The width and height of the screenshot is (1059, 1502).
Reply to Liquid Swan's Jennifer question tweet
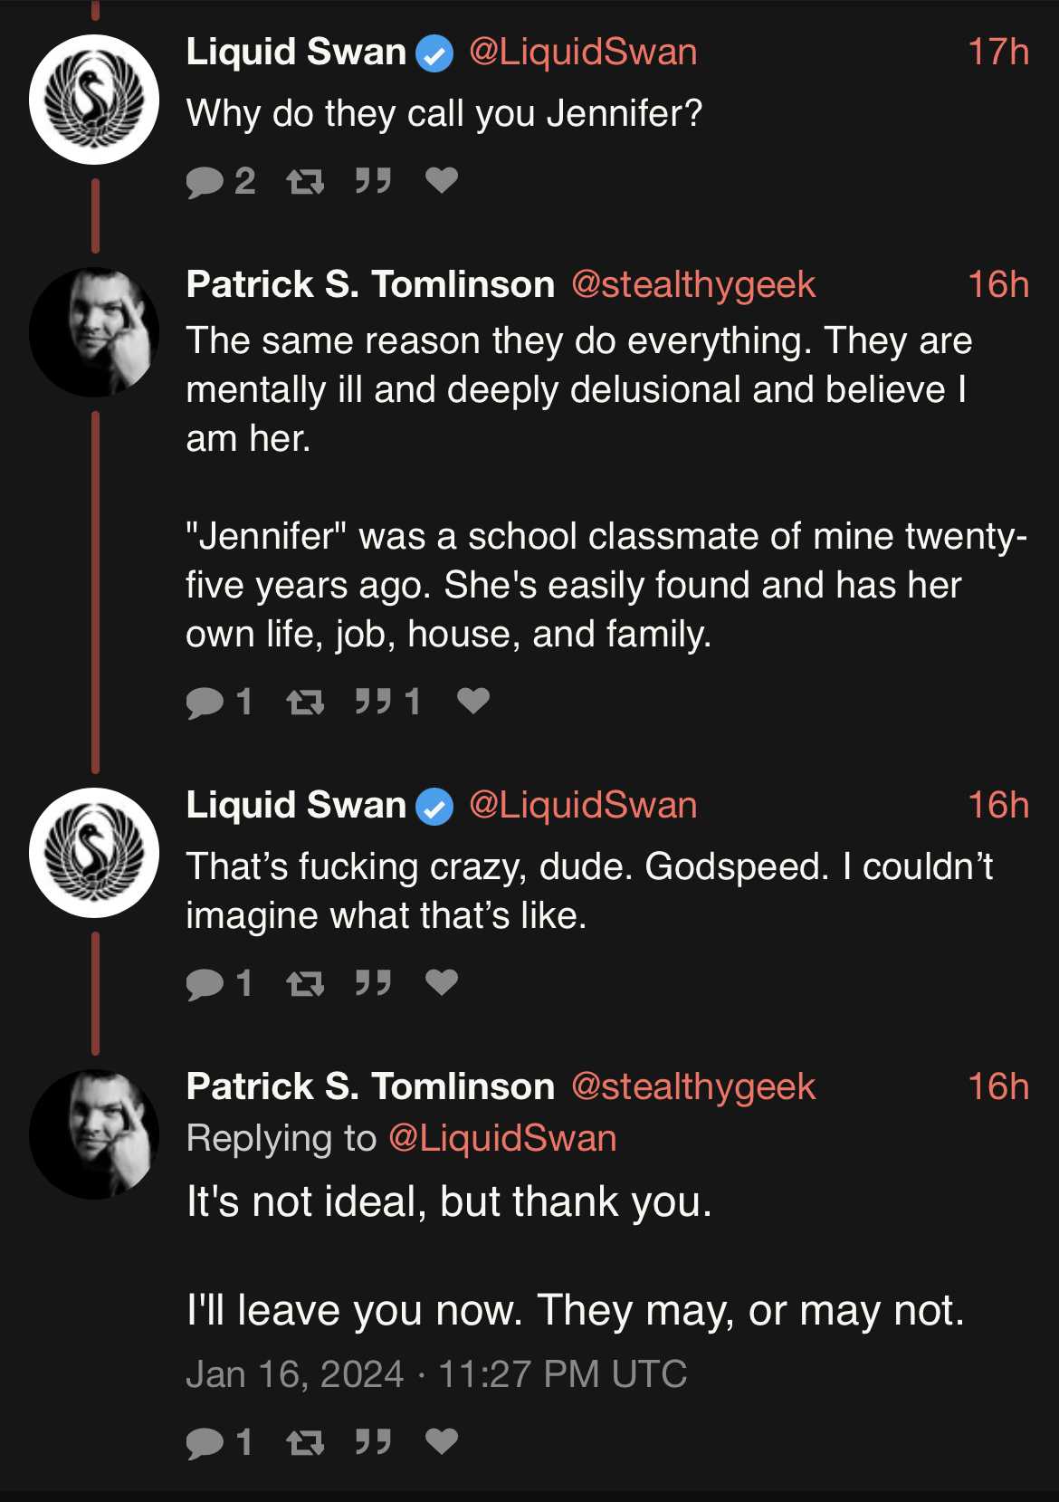[220, 182]
